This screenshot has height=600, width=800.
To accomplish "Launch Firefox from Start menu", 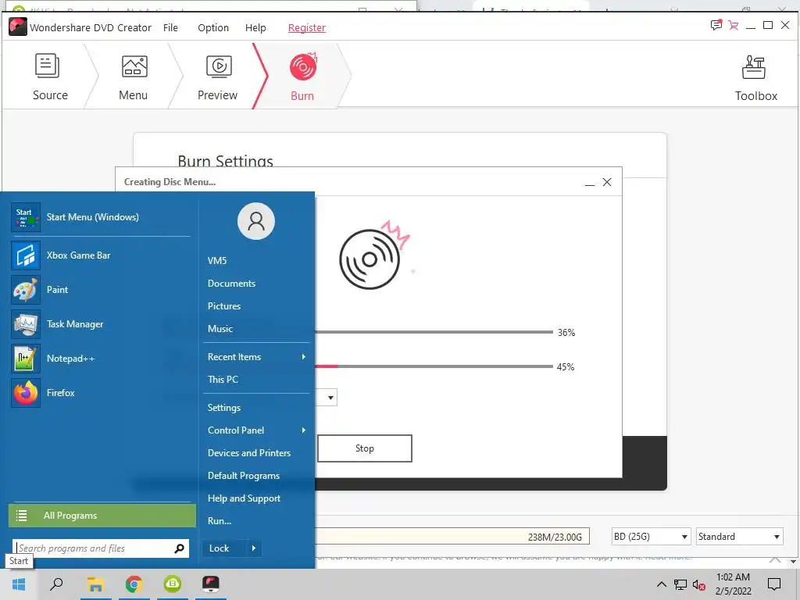I will pyautogui.click(x=101, y=392).
